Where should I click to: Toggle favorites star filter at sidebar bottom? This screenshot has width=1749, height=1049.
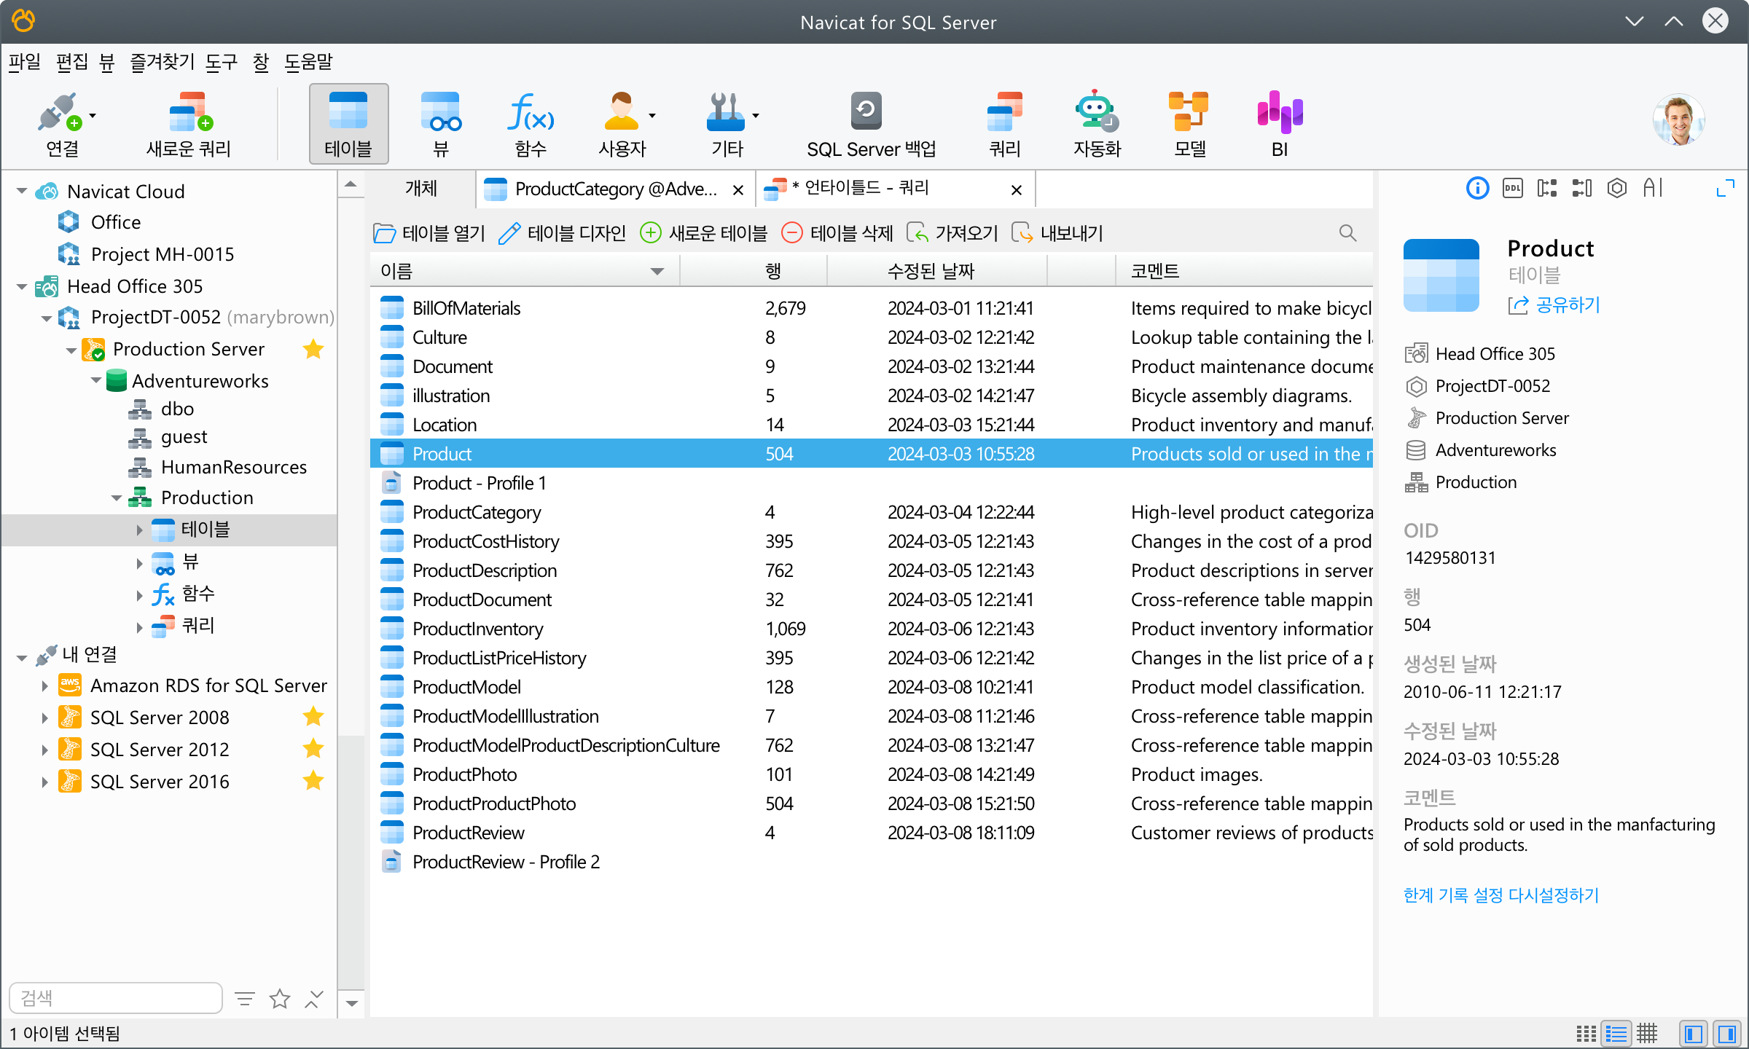[x=280, y=998]
